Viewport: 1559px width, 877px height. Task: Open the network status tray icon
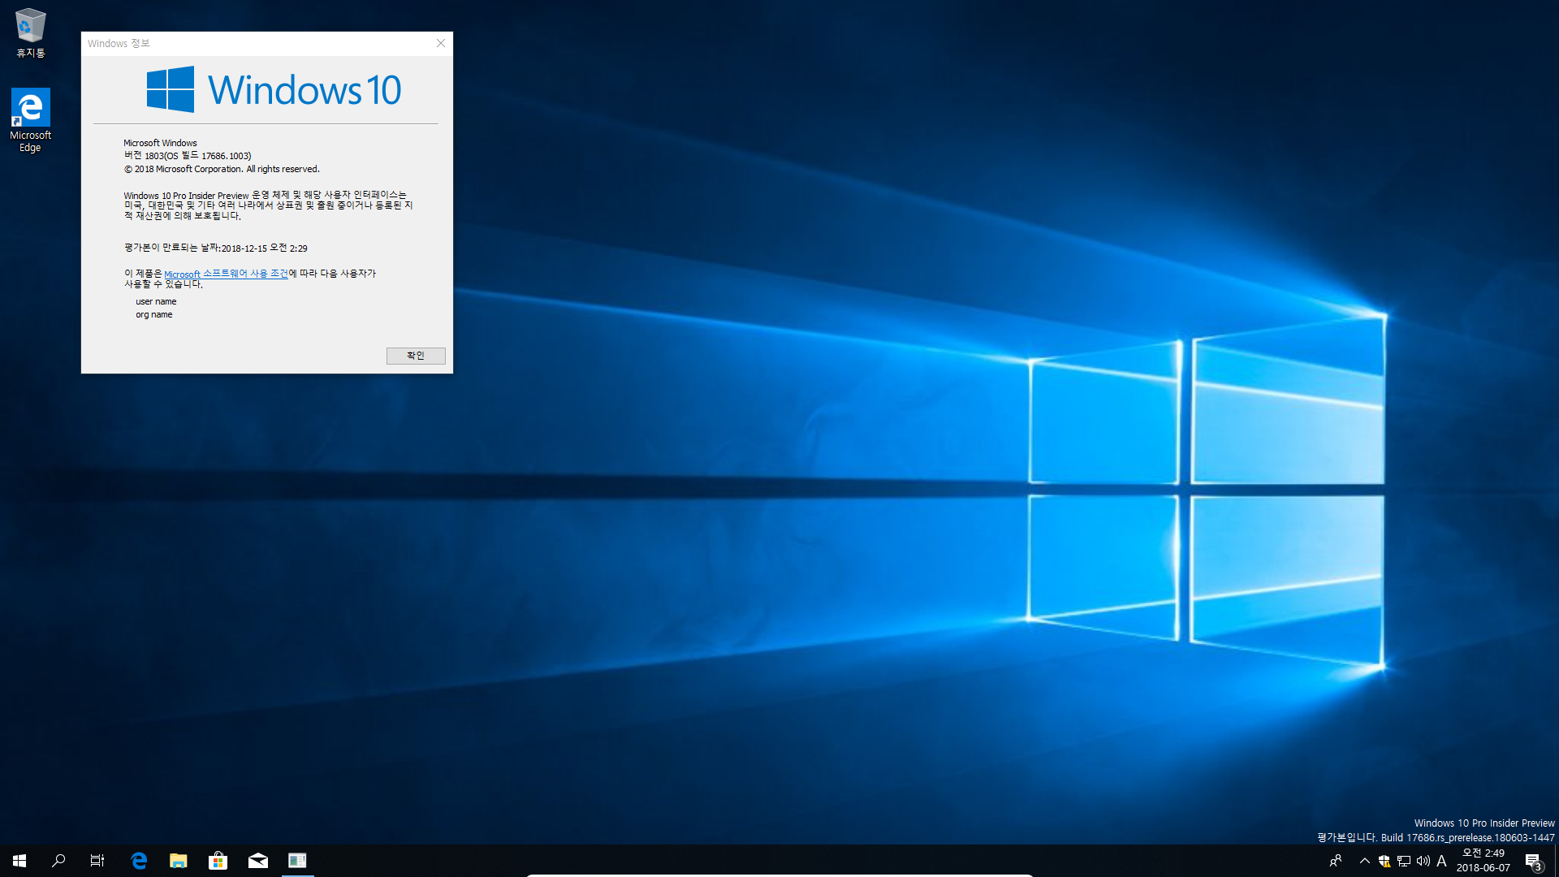tap(1404, 861)
